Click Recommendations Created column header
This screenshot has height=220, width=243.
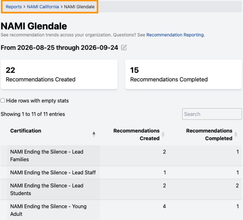point(136,135)
